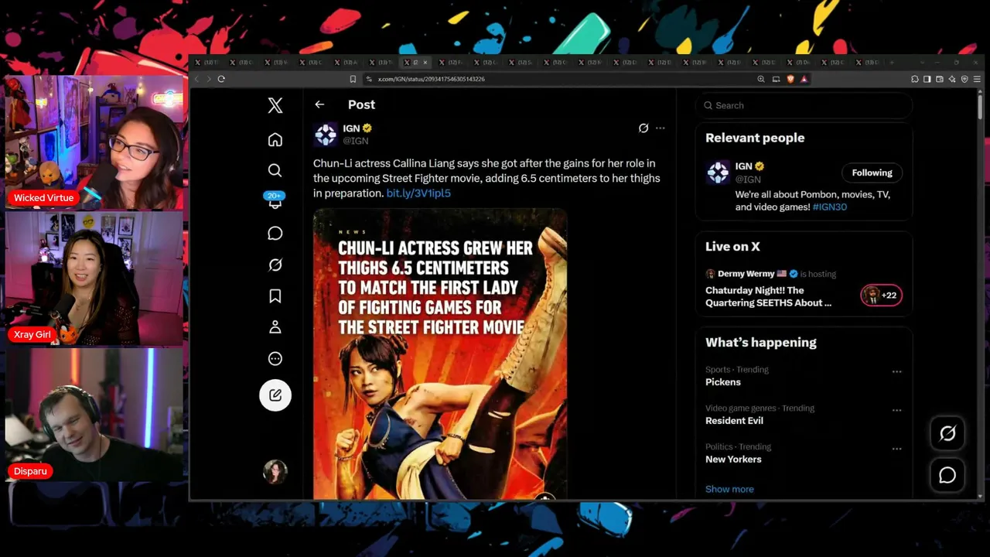Open Explore via the sidebar magnifier icon

coord(275,170)
